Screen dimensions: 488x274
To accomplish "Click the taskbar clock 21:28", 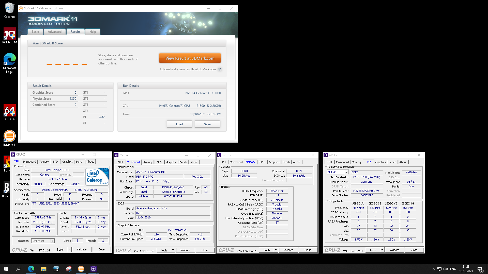I will 466,269.
